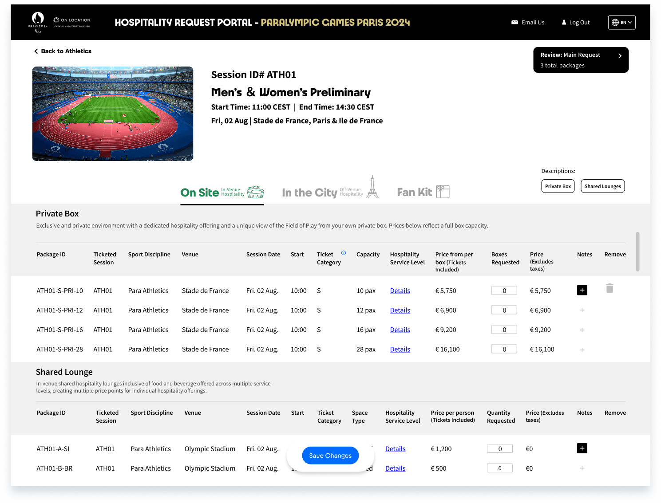Click the vertical scrollbar of the packages list
The height and width of the screenshot is (503, 661).
[x=637, y=251]
